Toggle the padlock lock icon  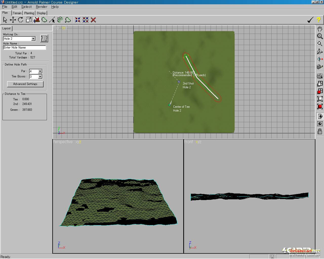320,131
